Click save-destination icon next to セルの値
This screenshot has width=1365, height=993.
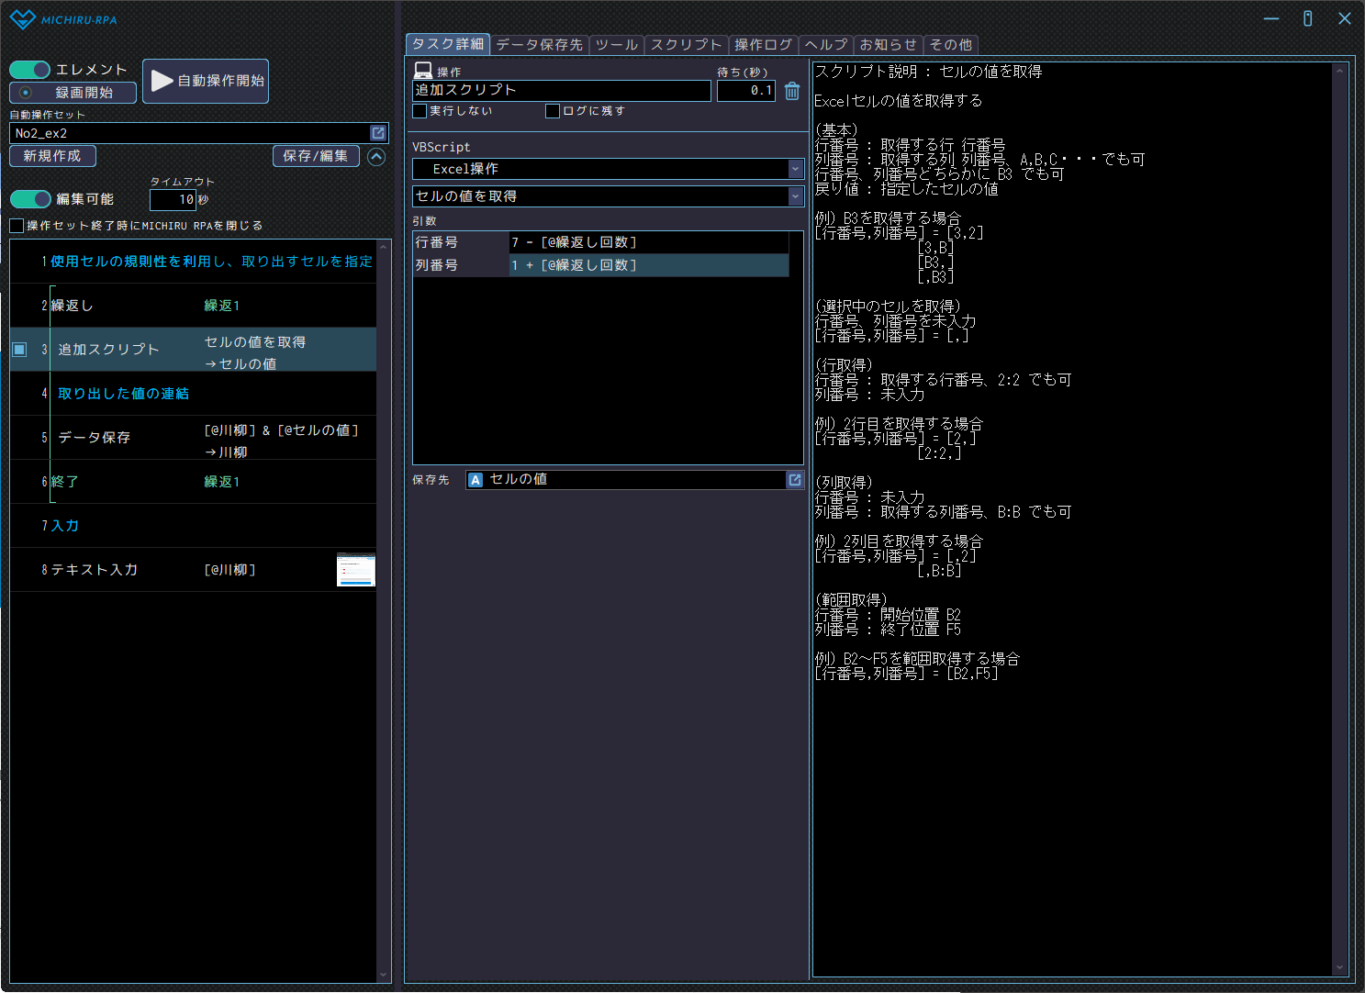click(x=795, y=480)
